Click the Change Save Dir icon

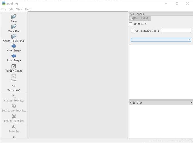click(x=14, y=36)
